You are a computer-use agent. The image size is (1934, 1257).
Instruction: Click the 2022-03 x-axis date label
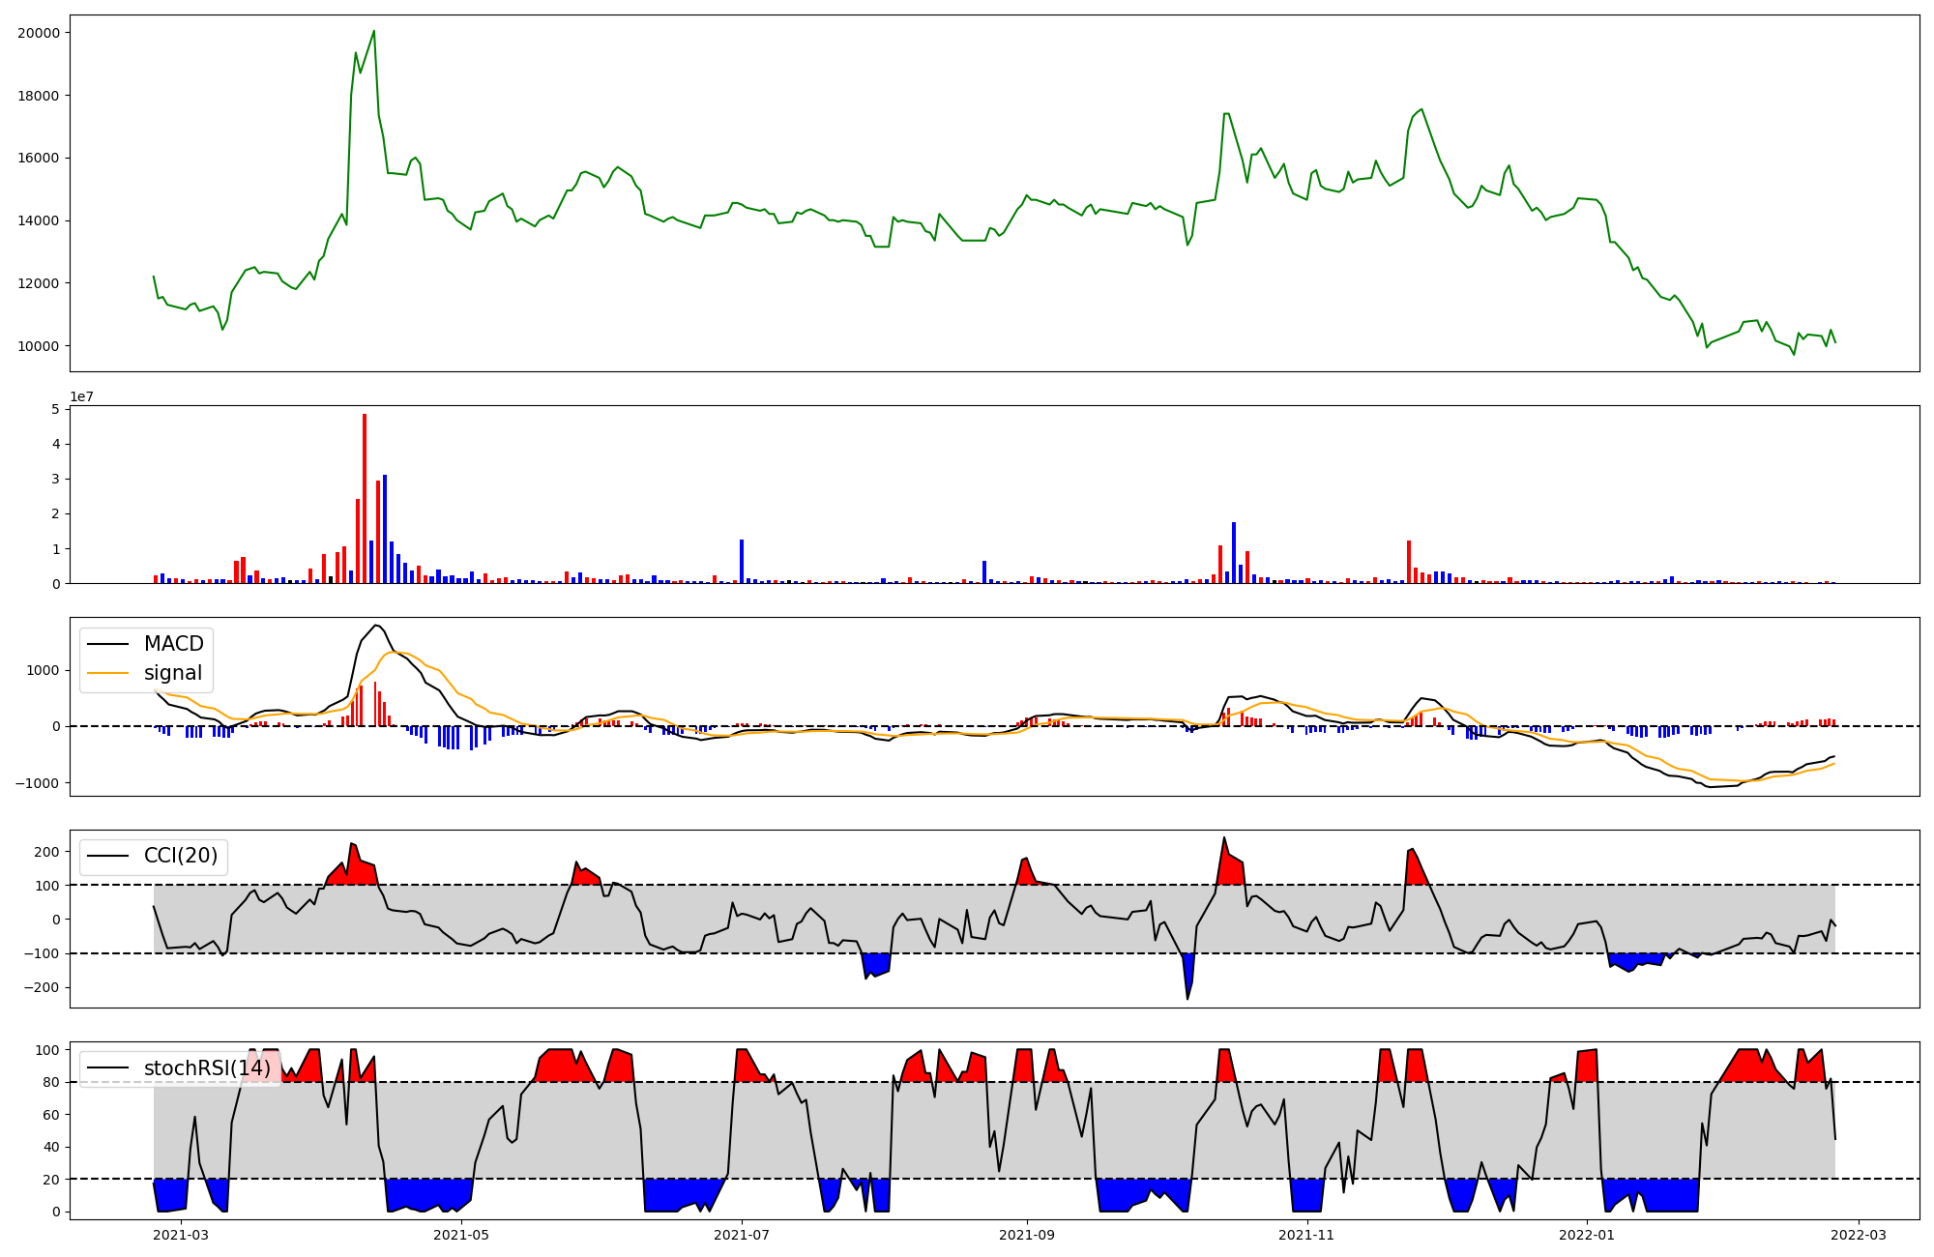coord(1859,1235)
